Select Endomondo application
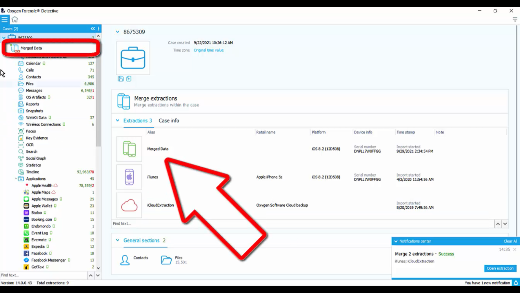The width and height of the screenshot is (520, 293). tap(41, 227)
